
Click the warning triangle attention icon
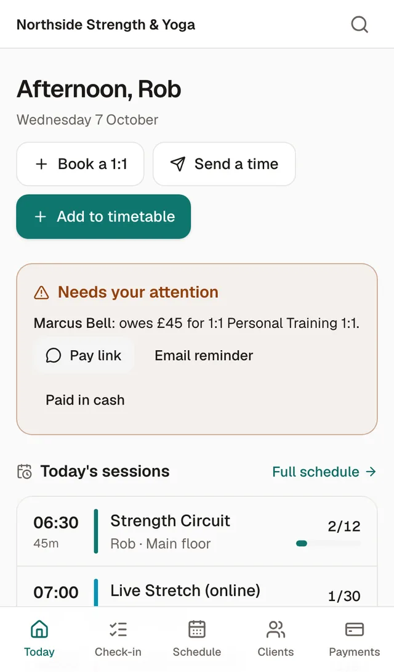tap(41, 293)
